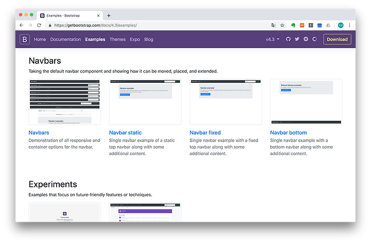371x244 pixels.
Task: Open the Navbar bottom link
Action: [289, 132]
